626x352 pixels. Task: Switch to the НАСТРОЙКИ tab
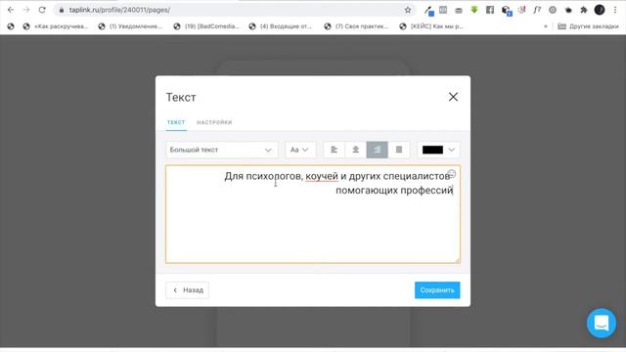(214, 122)
